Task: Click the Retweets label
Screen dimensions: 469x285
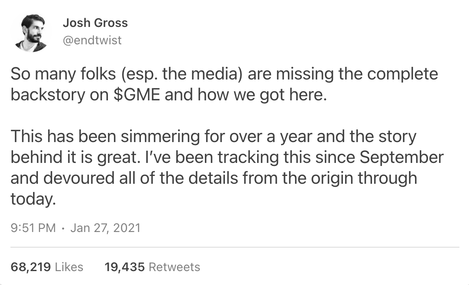Action: point(174,267)
